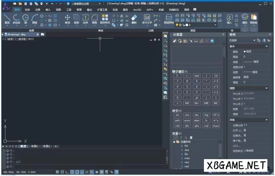This screenshot has width=275, height=176.
Task: Use the 删除 (Erase) tool
Action: coord(134,19)
